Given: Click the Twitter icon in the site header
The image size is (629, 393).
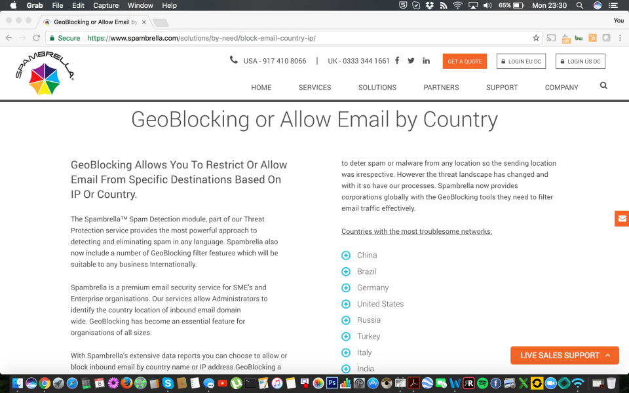Looking at the screenshot, I should point(411,60).
